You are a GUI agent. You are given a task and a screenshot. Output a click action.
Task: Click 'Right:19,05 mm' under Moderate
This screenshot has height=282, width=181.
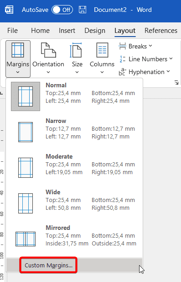coord(112,172)
